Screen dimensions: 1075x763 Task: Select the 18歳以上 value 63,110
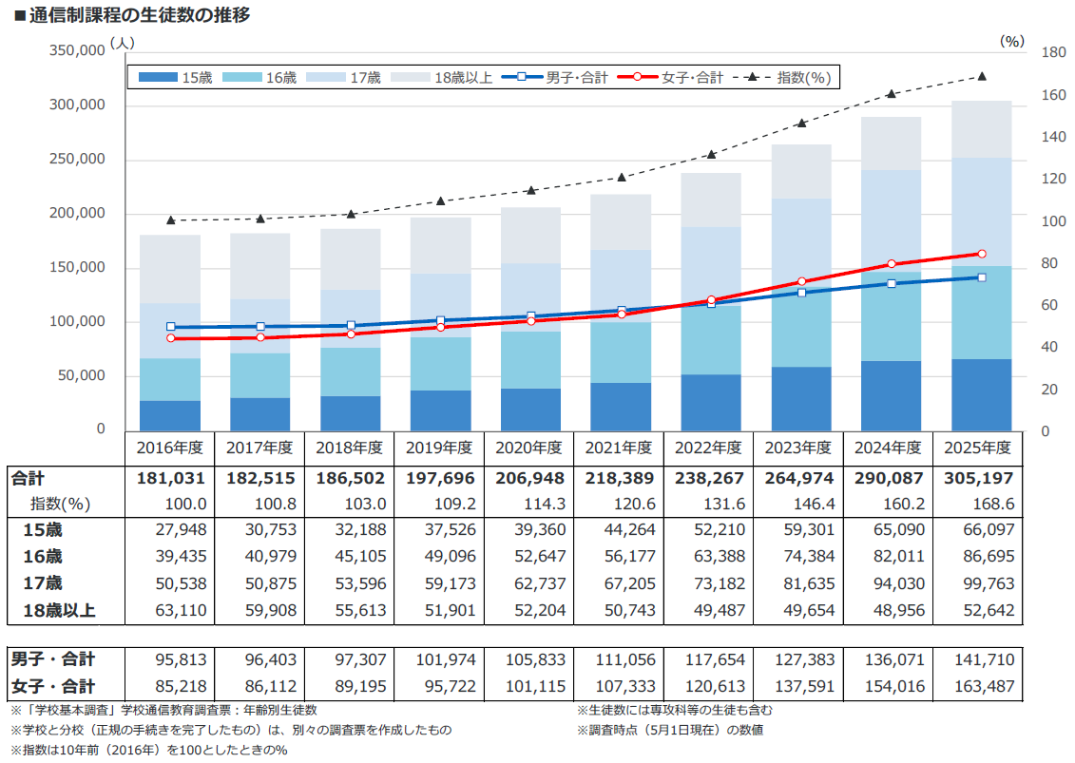(181, 610)
